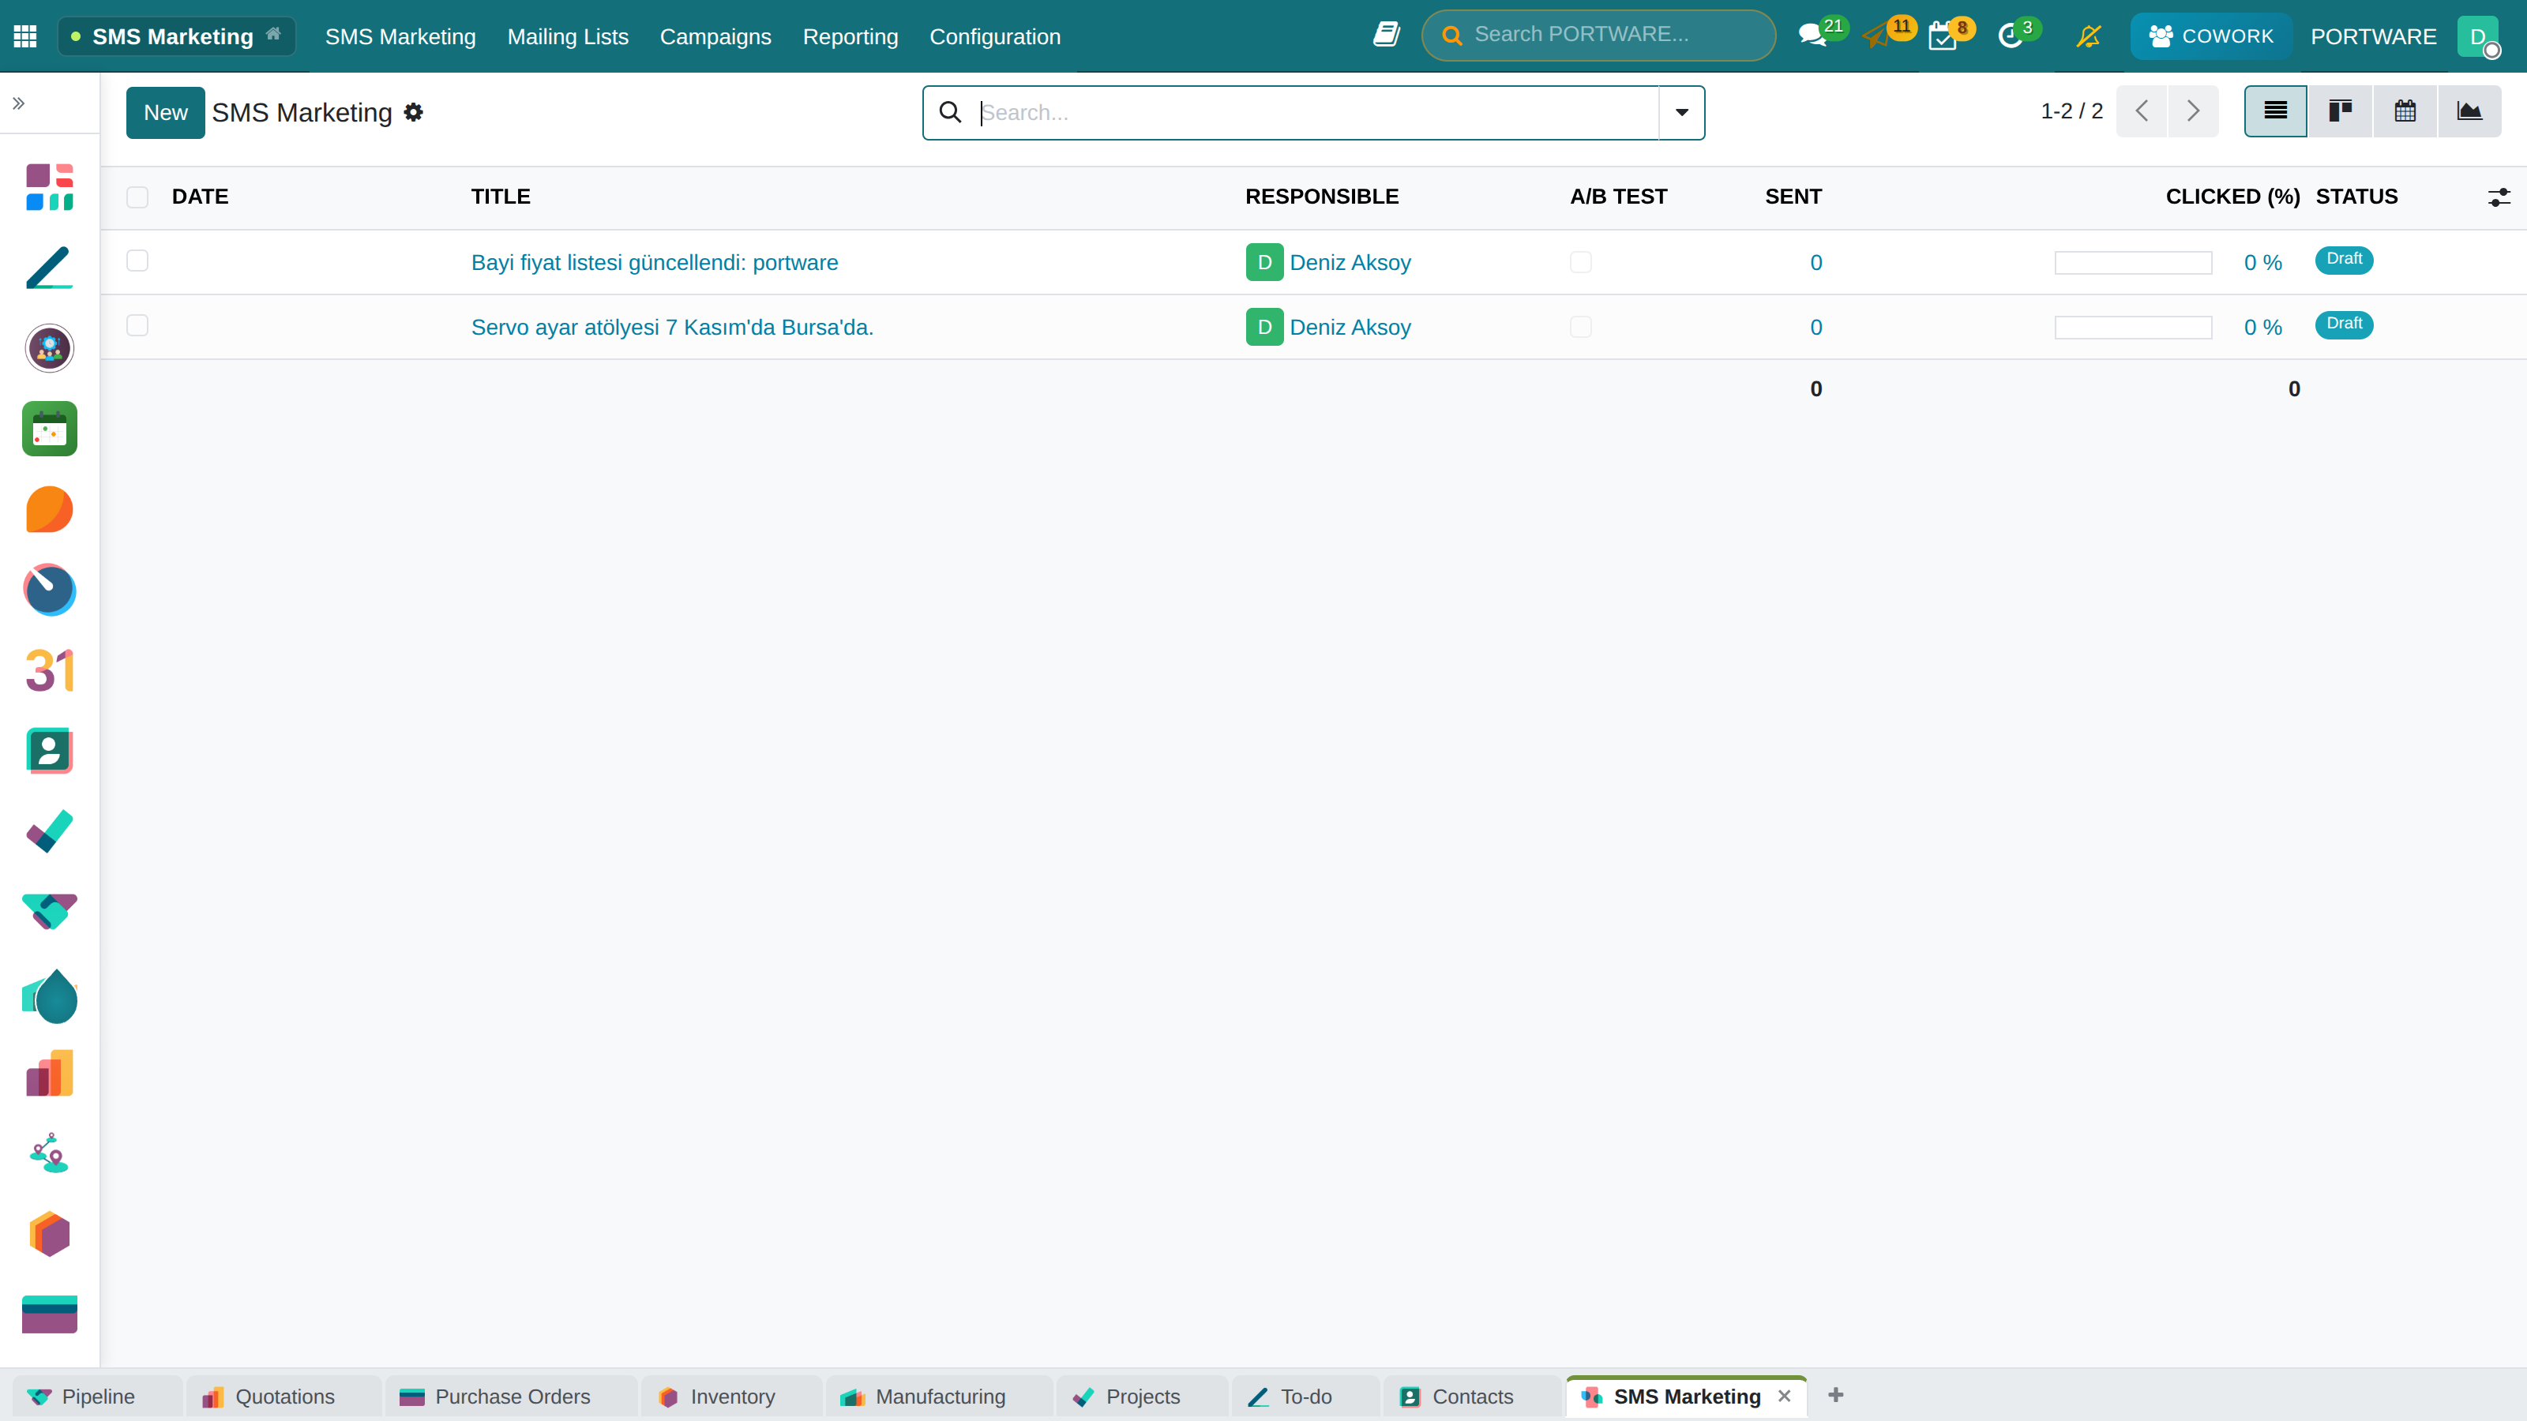The width and height of the screenshot is (2527, 1421).
Task: Open the activities calendar icon with 8 badge
Action: [1944, 36]
